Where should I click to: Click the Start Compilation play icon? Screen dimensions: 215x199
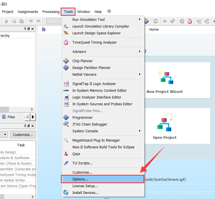(x=165, y=21)
